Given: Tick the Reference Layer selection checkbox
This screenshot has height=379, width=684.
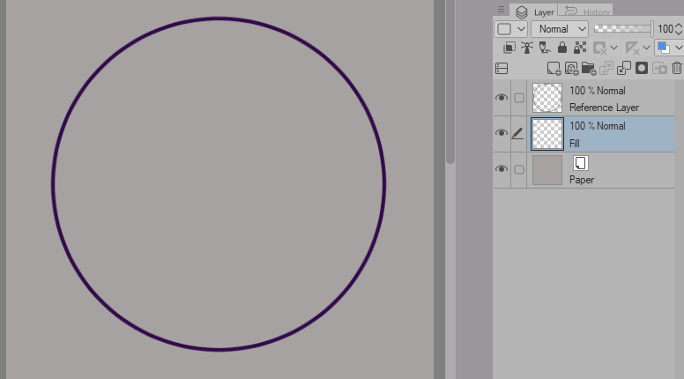Looking at the screenshot, I should click(x=518, y=98).
